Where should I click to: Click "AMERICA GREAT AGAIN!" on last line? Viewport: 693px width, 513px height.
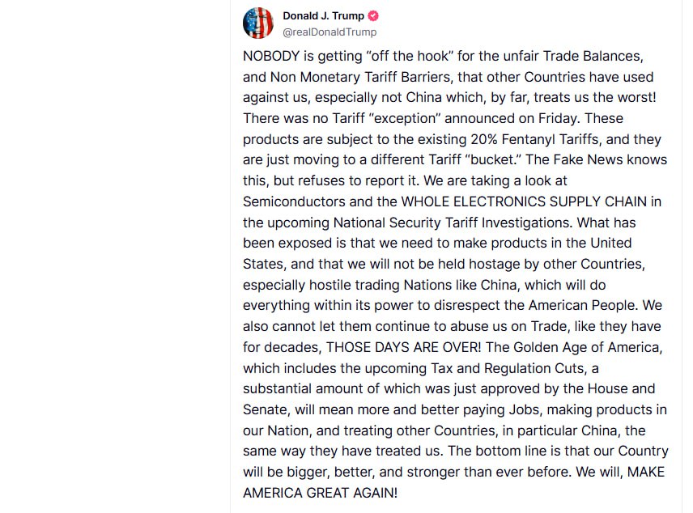pyautogui.click(x=320, y=493)
